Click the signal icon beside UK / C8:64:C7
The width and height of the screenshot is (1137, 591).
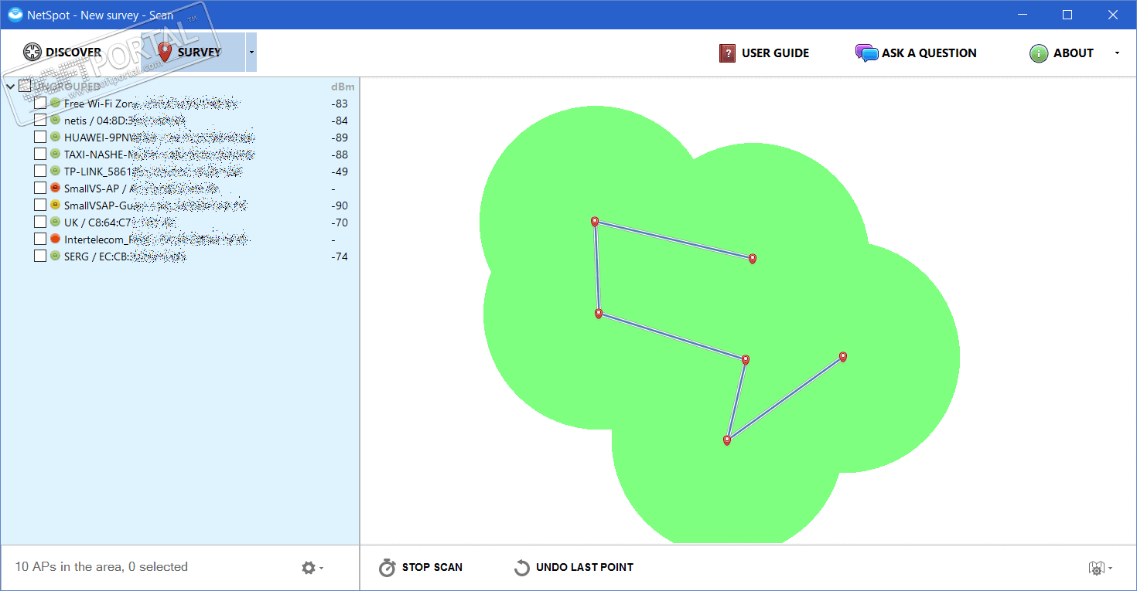pos(55,222)
